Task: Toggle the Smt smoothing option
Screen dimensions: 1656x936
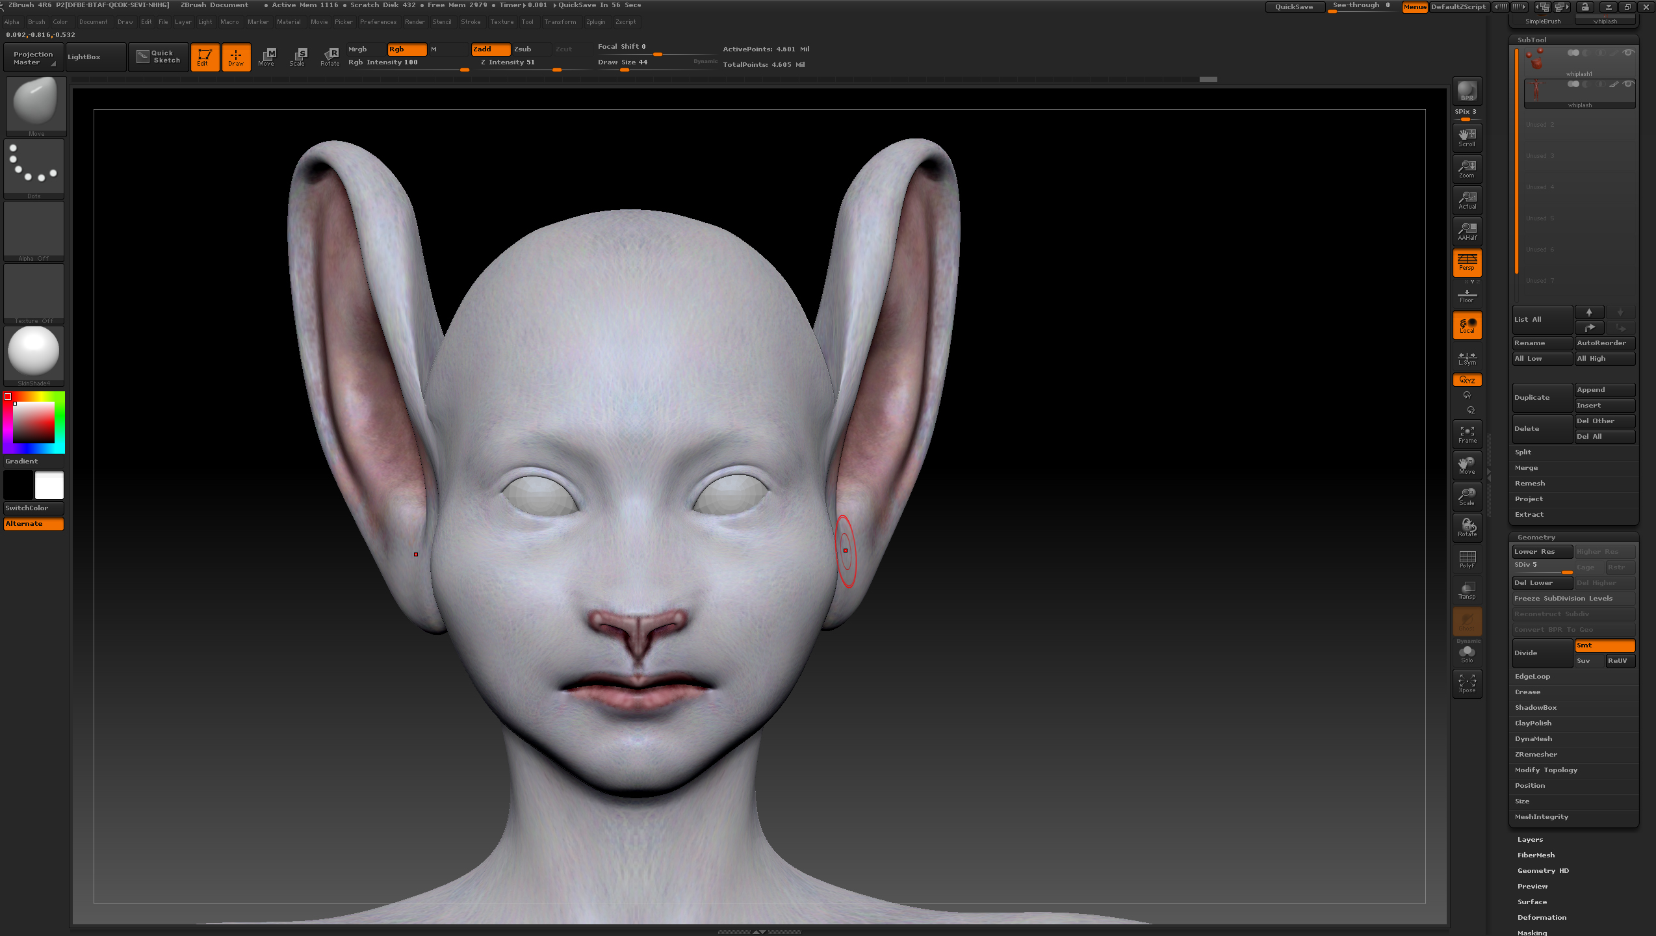Action: [1604, 645]
